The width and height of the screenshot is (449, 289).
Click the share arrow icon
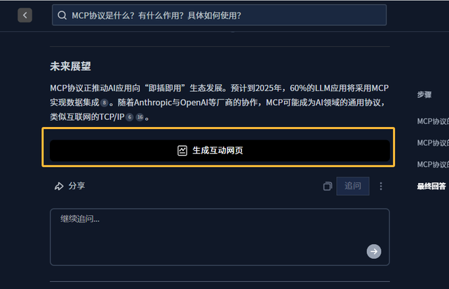tap(59, 186)
